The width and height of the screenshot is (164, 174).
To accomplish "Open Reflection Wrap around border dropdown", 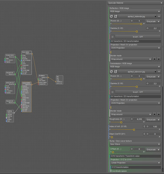I will click(131, 59).
